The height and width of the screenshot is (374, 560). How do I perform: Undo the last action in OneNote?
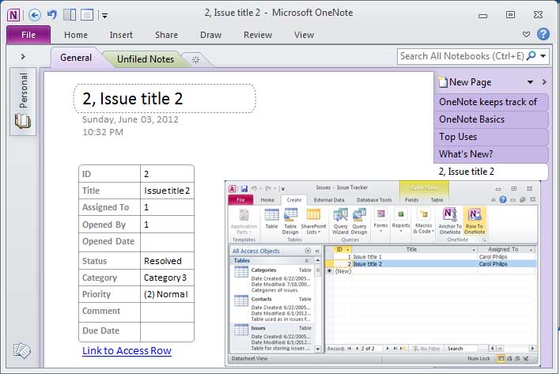tap(52, 15)
